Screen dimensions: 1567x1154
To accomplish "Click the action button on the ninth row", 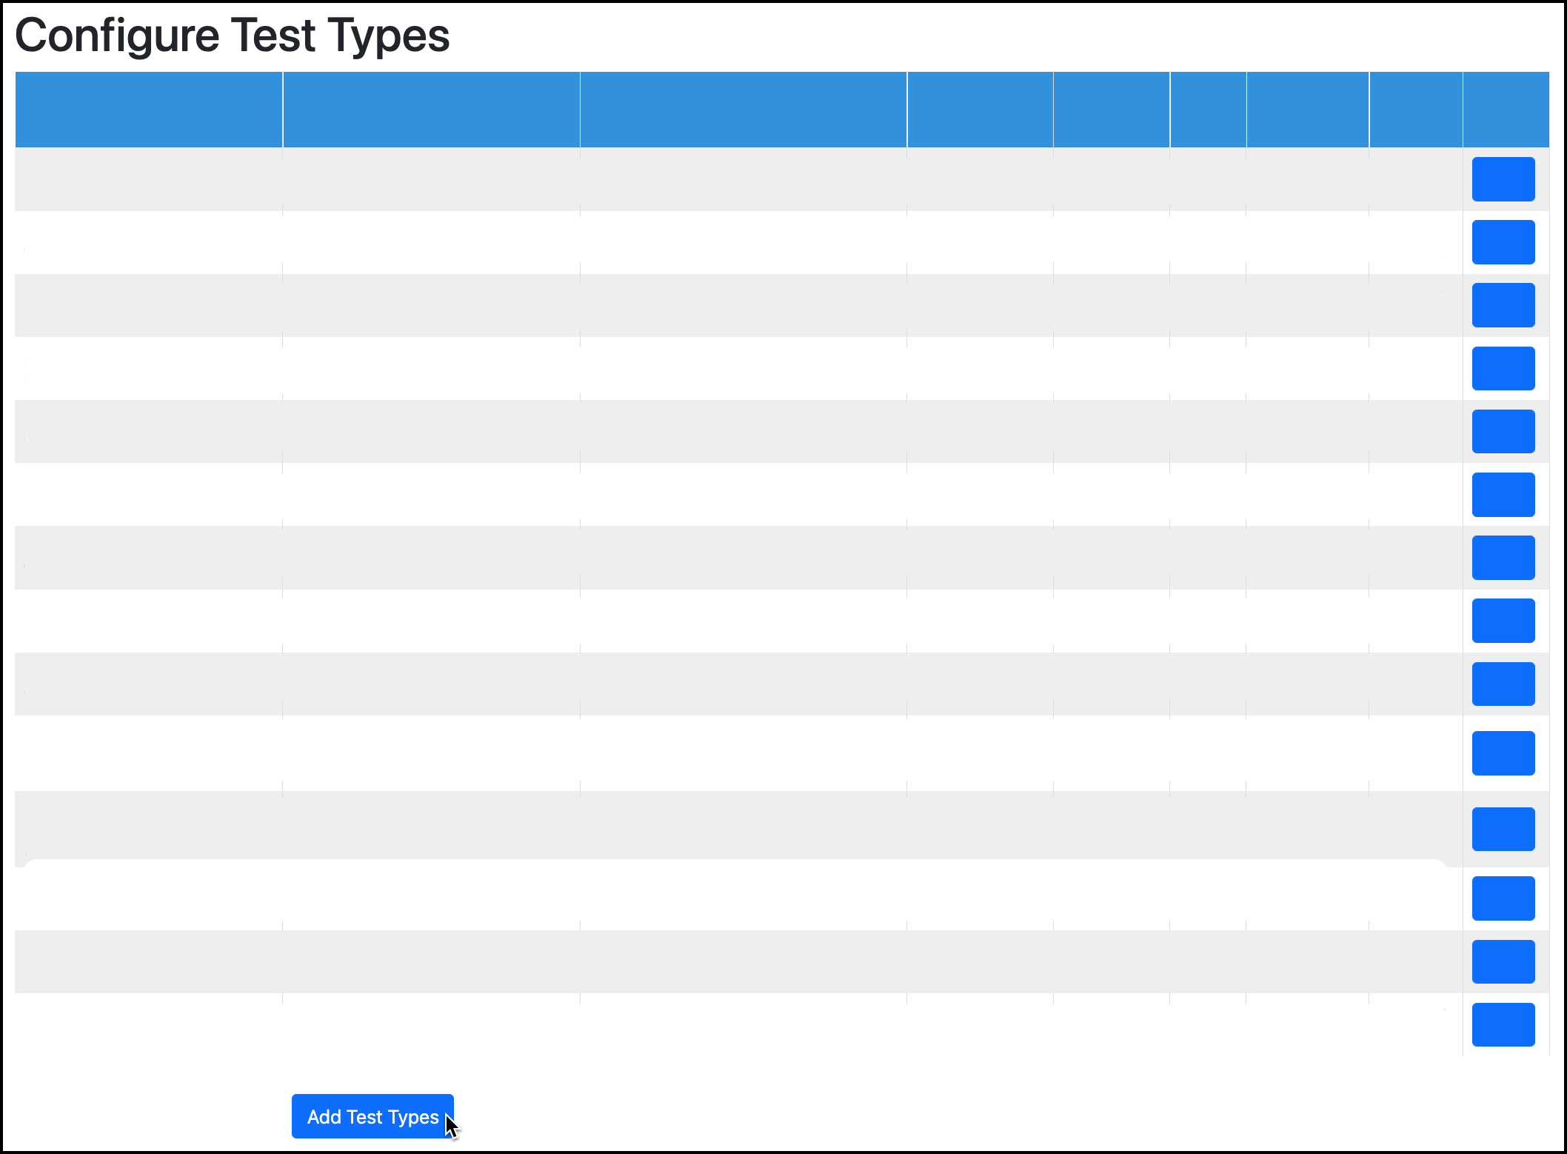I will point(1503,684).
